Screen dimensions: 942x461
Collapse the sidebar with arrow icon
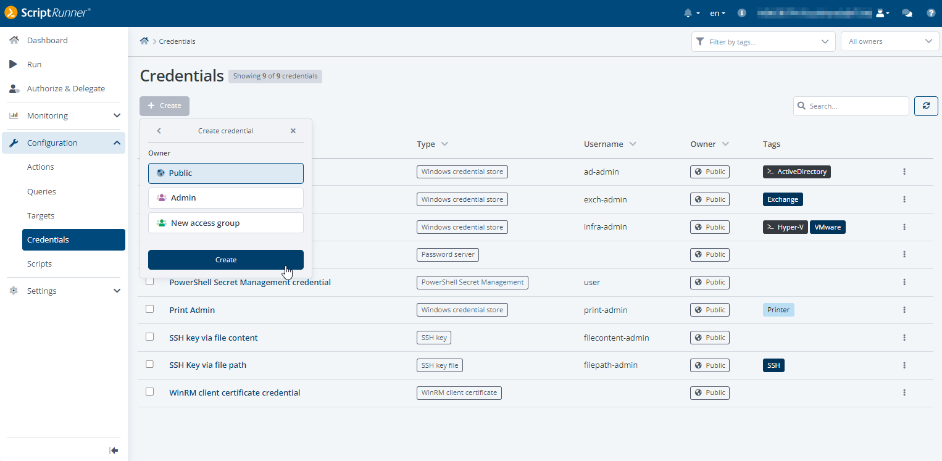(114, 451)
